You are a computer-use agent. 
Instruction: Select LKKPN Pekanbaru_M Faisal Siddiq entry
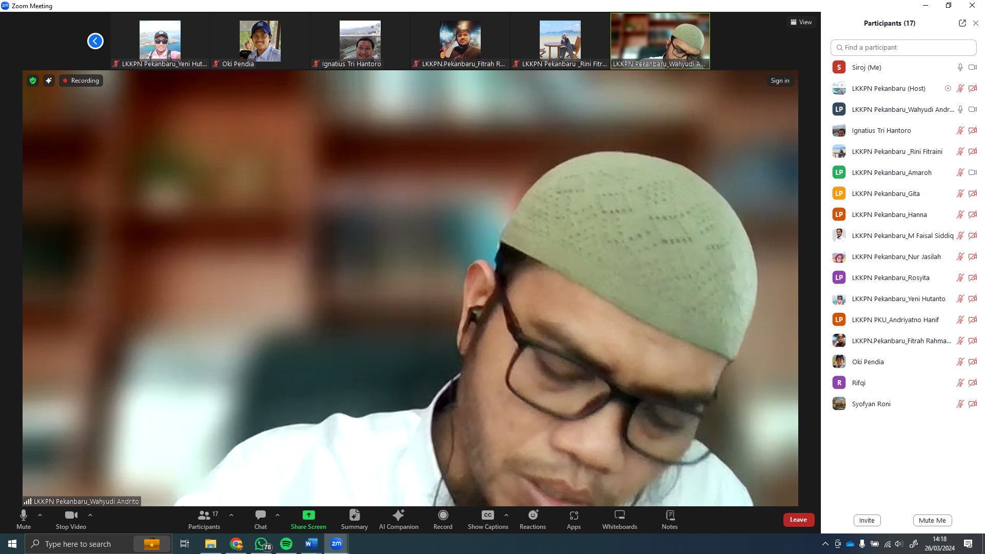pos(903,235)
